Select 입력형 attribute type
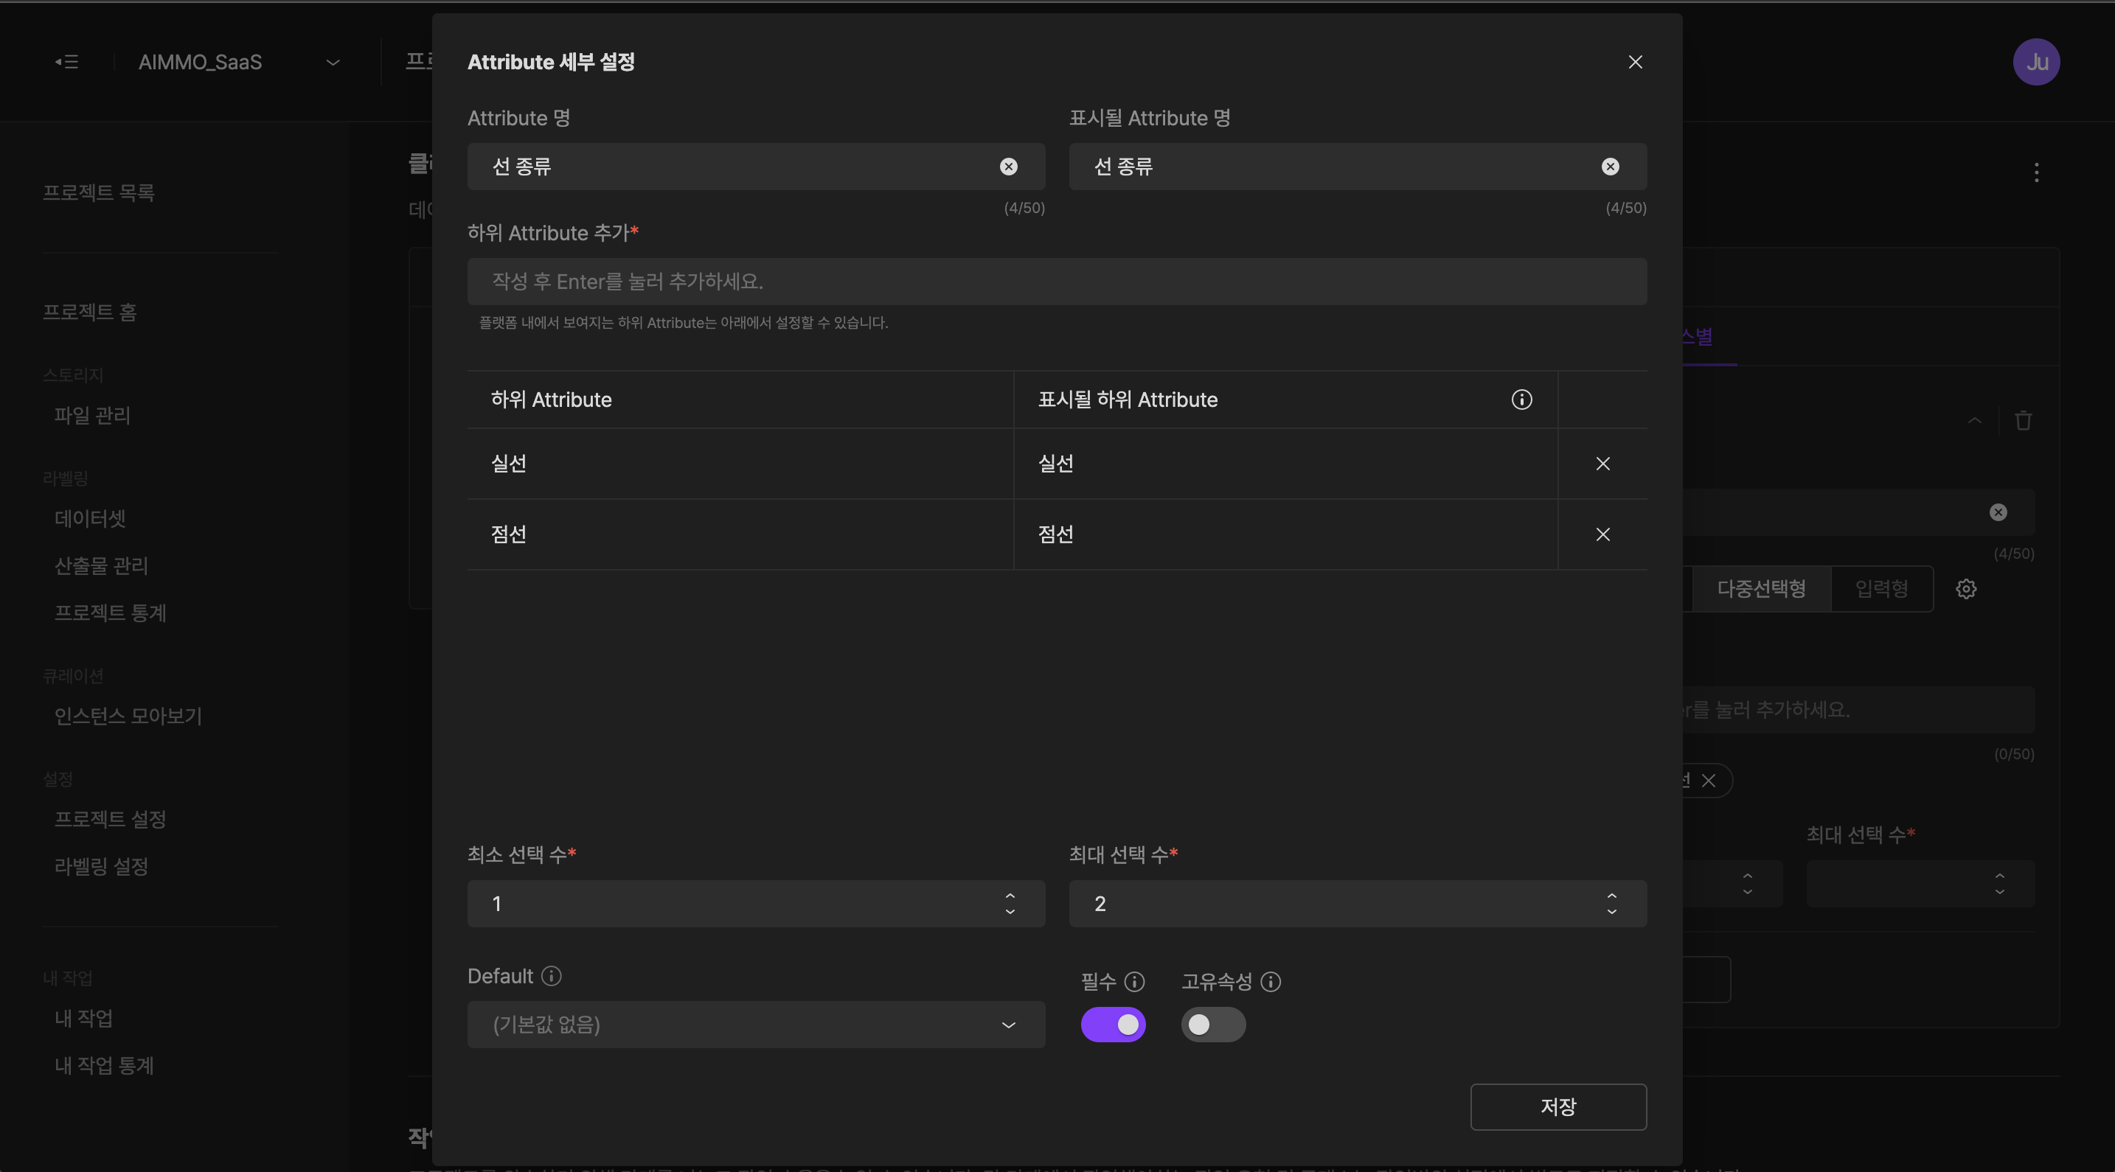 pyautogui.click(x=1881, y=588)
